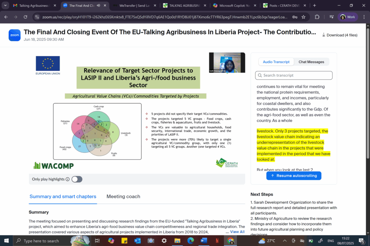This screenshot has height=246, width=370.
Task: Click the weather 27°C taskbar widget
Action: tap(267, 241)
